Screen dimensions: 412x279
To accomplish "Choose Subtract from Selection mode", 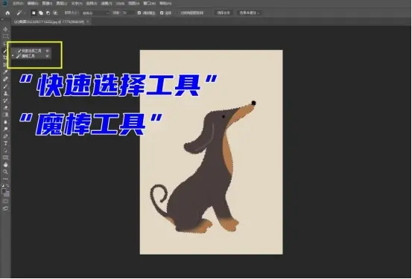I will pos(48,13).
